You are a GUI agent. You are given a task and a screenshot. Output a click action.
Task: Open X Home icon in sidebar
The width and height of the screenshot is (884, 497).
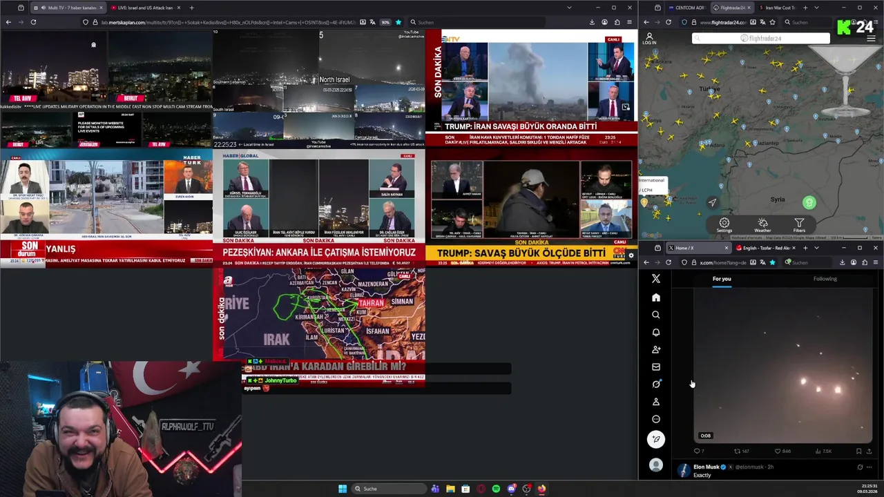pos(656,298)
